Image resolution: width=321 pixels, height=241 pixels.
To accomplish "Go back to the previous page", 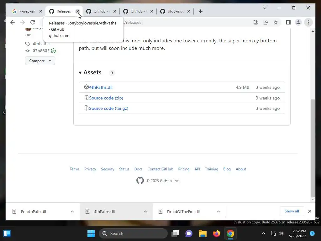I will coord(13,22).
